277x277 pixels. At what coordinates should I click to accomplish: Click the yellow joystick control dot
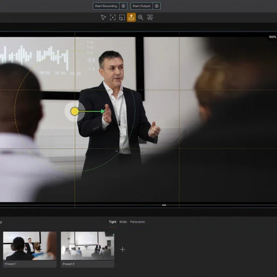75,111
